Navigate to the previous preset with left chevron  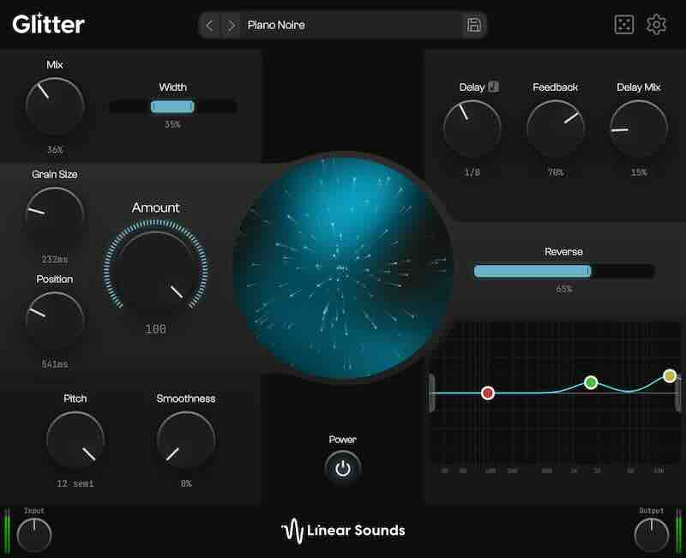[208, 26]
